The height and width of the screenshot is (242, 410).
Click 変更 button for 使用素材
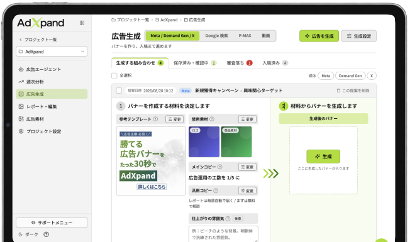coord(247,119)
